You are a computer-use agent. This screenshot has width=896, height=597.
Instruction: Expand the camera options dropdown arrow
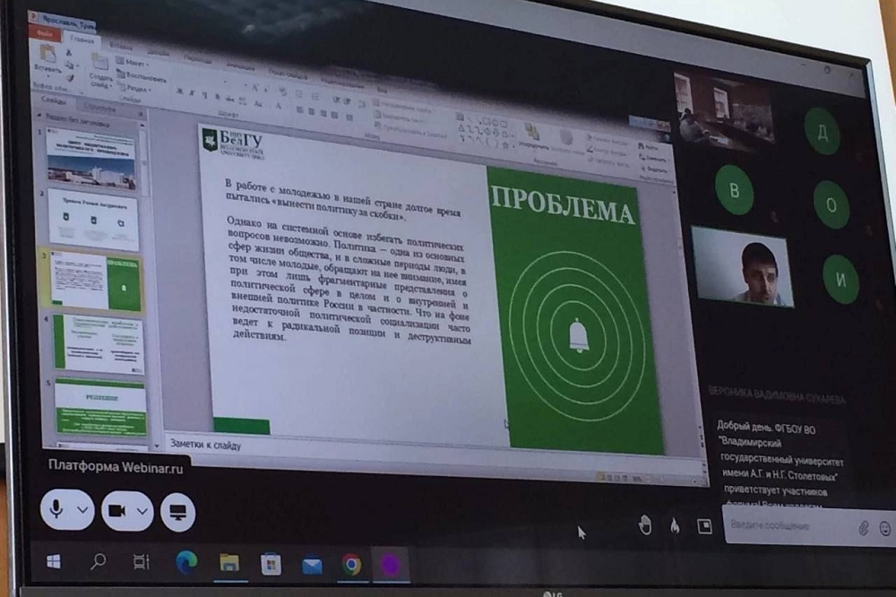coord(142,511)
